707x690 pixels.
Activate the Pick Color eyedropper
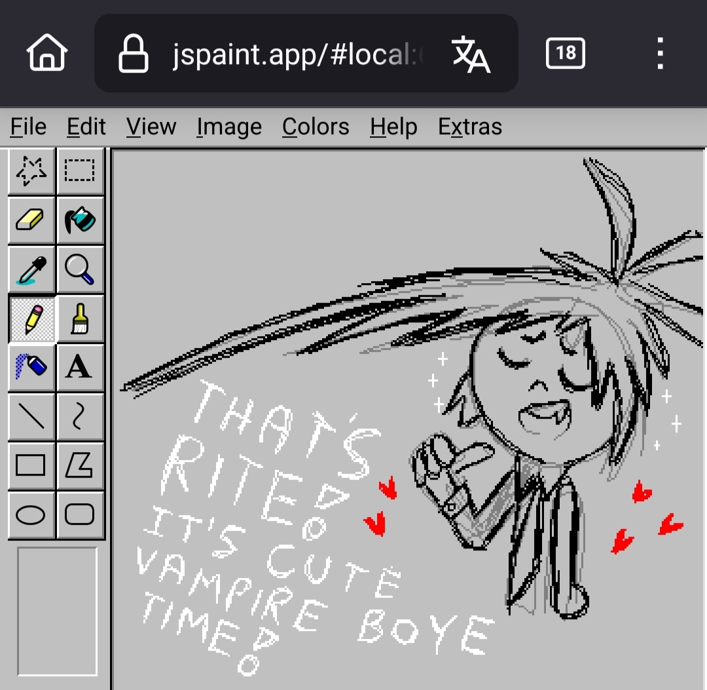coord(31,270)
